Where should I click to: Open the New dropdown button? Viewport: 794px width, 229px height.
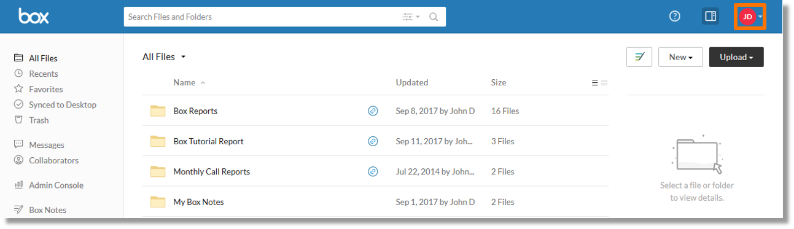pos(680,57)
